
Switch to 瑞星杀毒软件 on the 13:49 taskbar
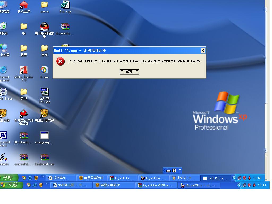coord(92,178)
